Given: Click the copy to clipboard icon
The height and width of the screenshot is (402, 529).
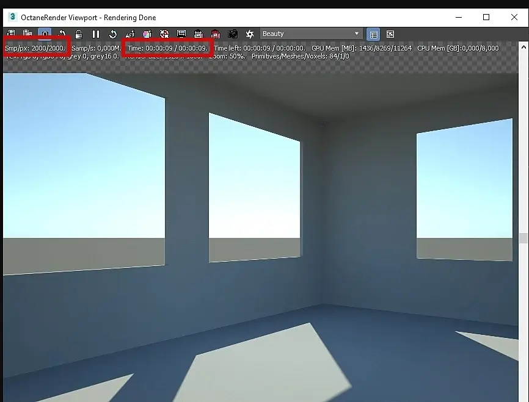Looking at the screenshot, I should tap(27, 34).
